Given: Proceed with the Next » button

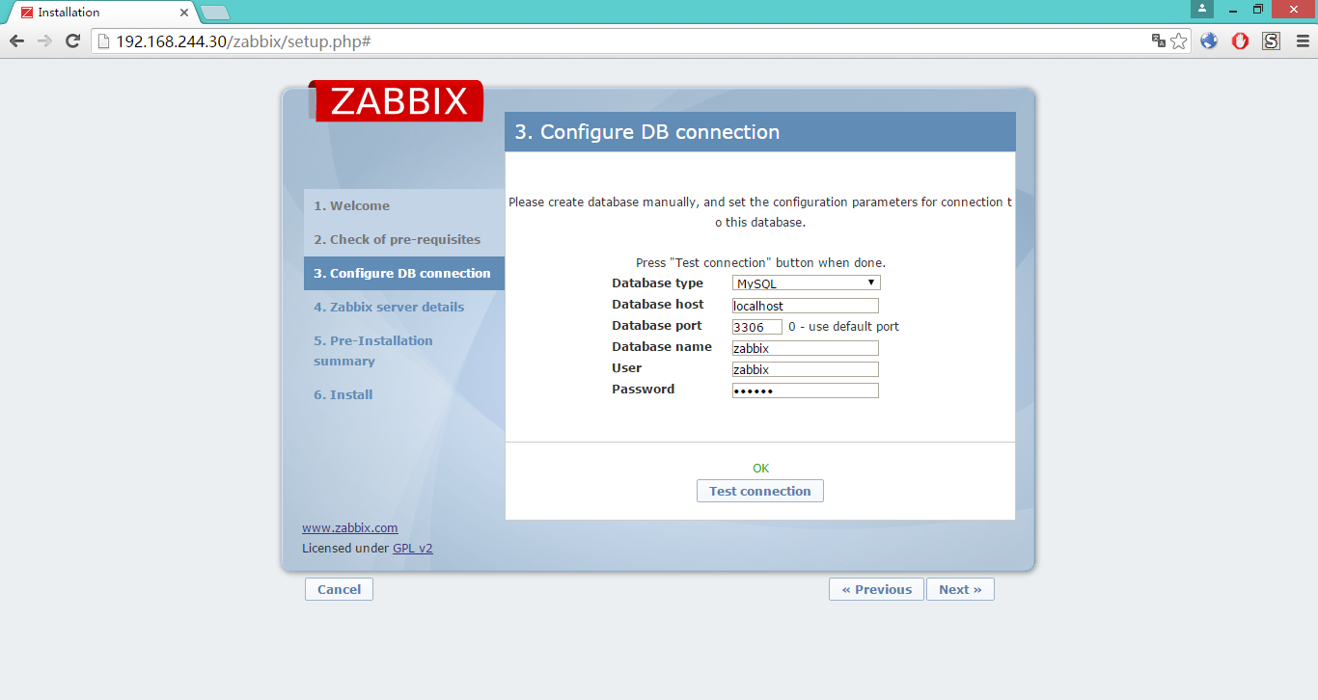Looking at the screenshot, I should (x=960, y=589).
